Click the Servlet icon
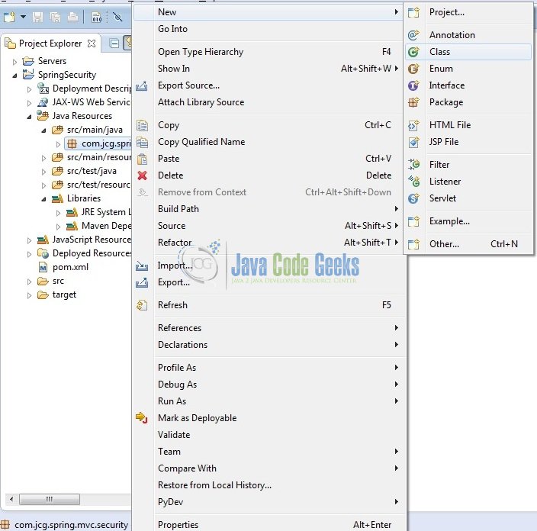537x531 pixels. pyautogui.click(x=413, y=198)
